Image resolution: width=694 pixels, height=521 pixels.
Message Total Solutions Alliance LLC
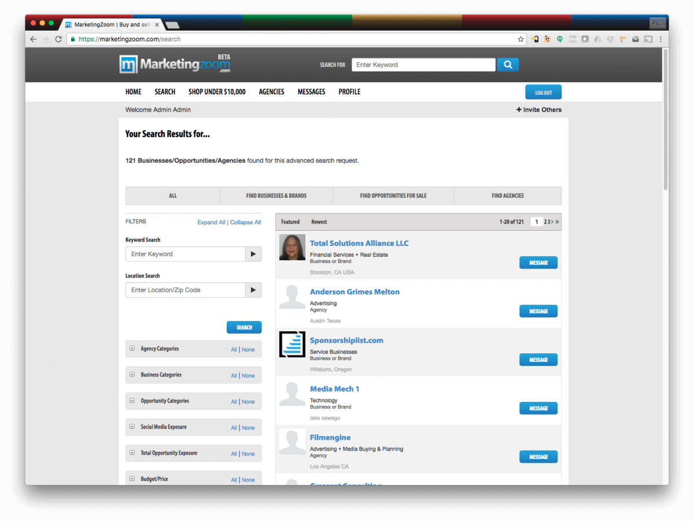[538, 263]
